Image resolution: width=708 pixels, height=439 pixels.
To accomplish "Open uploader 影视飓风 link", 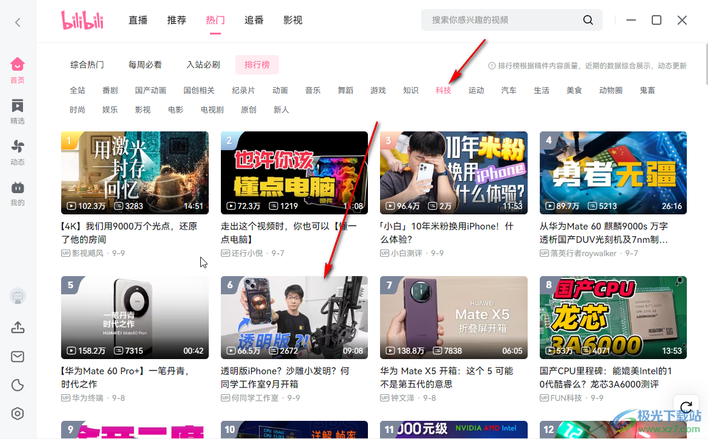I will pyautogui.click(x=88, y=253).
